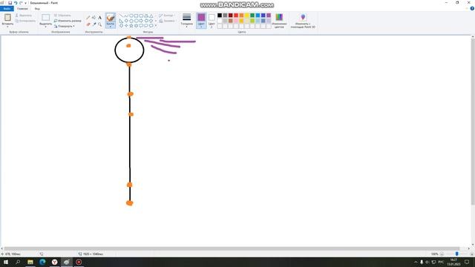Click the zoom in plus button
This screenshot has width=475, height=267.
[x=472, y=254]
